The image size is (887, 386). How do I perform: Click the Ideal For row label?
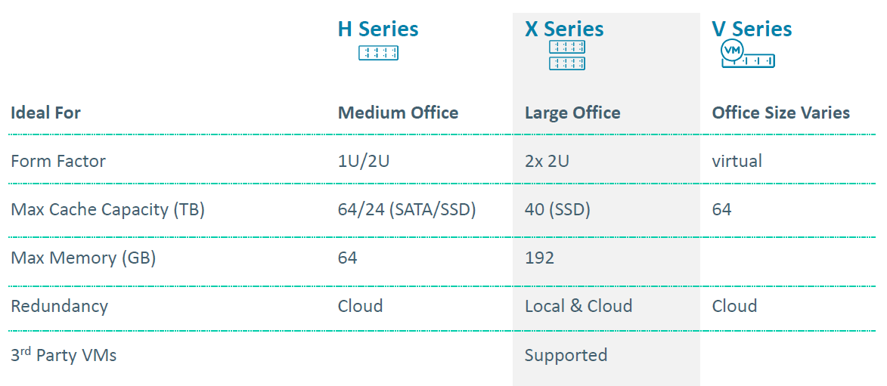pyautogui.click(x=46, y=113)
